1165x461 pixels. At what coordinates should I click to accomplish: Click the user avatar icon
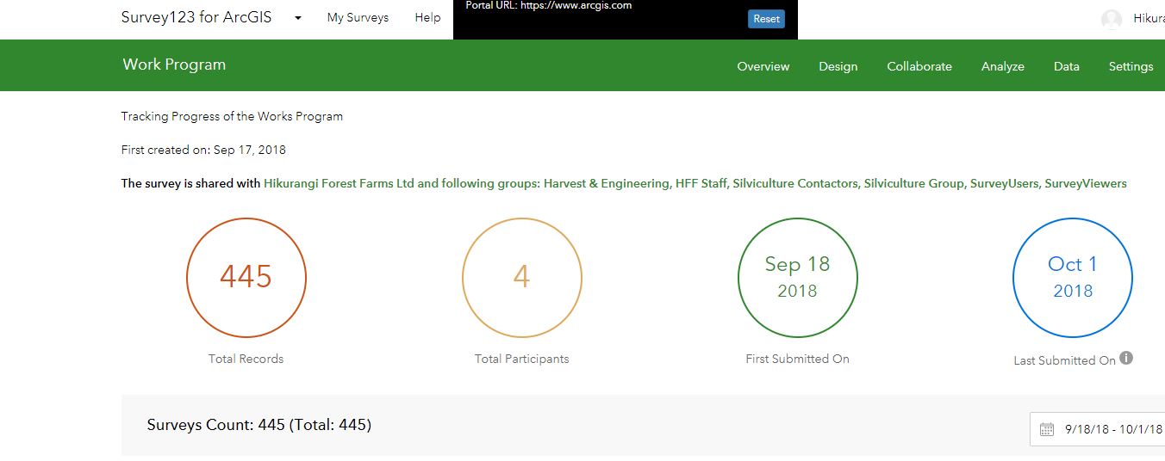tap(1112, 19)
